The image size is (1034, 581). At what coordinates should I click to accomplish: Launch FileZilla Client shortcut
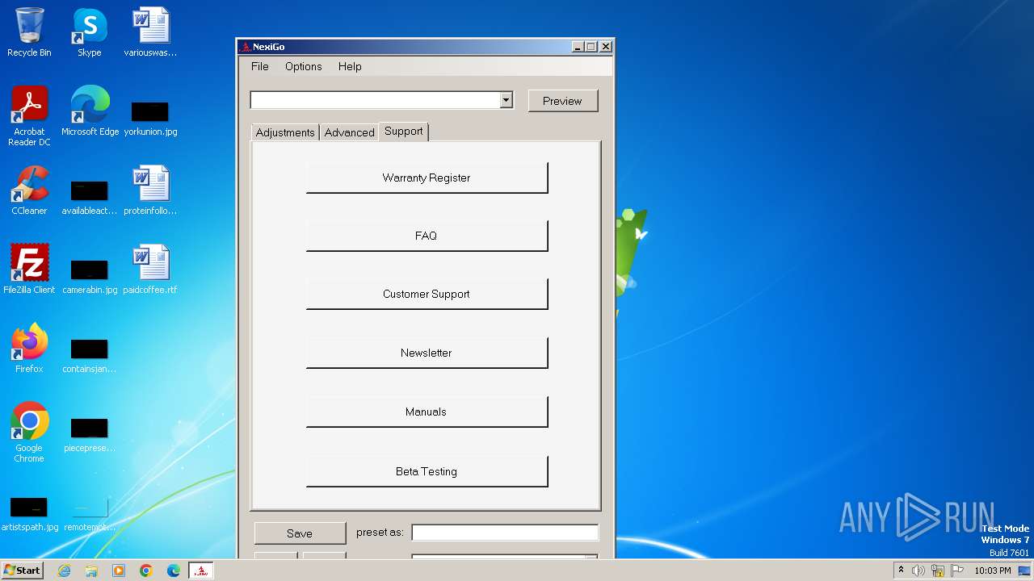click(x=29, y=270)
